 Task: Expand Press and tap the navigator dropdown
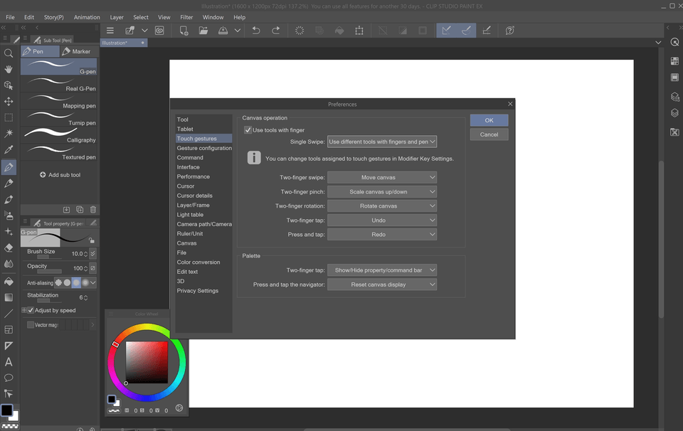click(x=381, y=284)
